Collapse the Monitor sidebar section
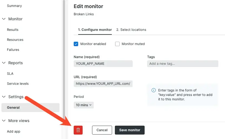This screenshot has width=225, height=139. pyautogui.click(x=4, y=19)
